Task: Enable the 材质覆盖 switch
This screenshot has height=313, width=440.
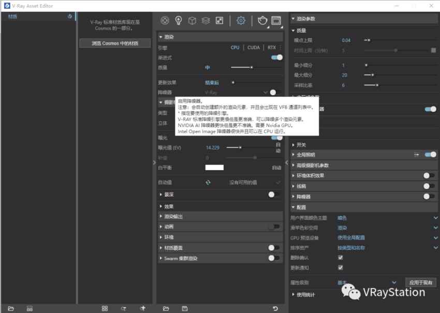Action: click(x=274, y=248)
